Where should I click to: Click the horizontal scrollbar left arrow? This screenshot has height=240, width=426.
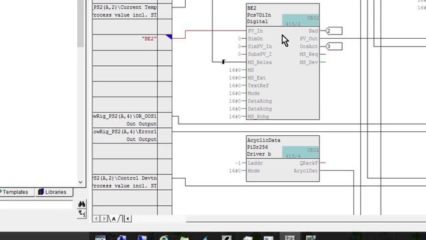point(128,219)
